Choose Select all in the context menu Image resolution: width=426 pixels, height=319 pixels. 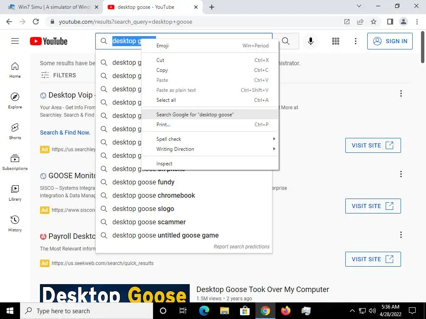point(210,100)
